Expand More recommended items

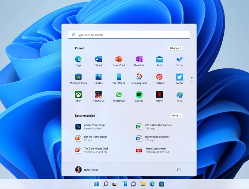click(176, 115)
